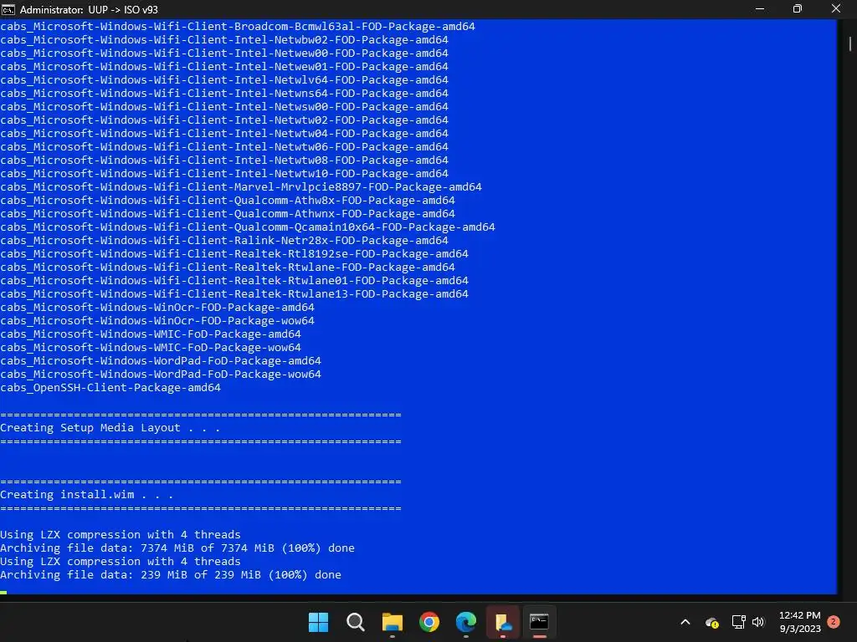Click the WinOcr-FOD-Package-wow64 line
857x642 pixels.
click(157, 320)
